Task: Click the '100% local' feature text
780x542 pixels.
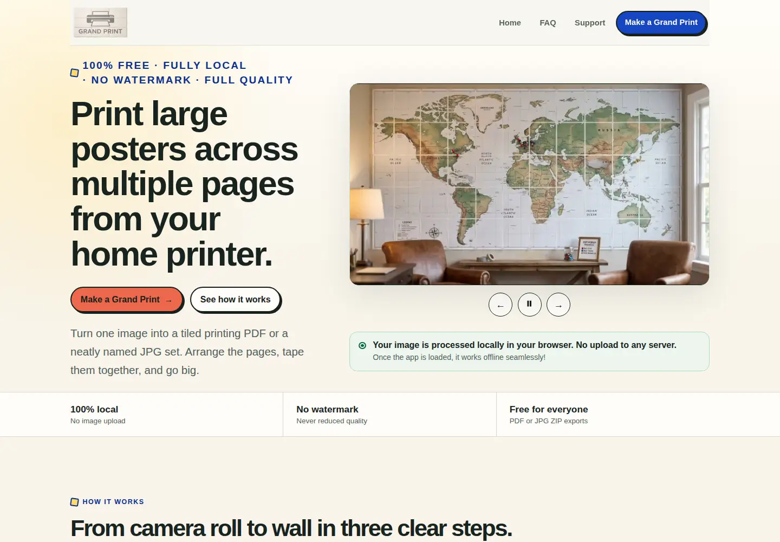Action: coord(94,409)
